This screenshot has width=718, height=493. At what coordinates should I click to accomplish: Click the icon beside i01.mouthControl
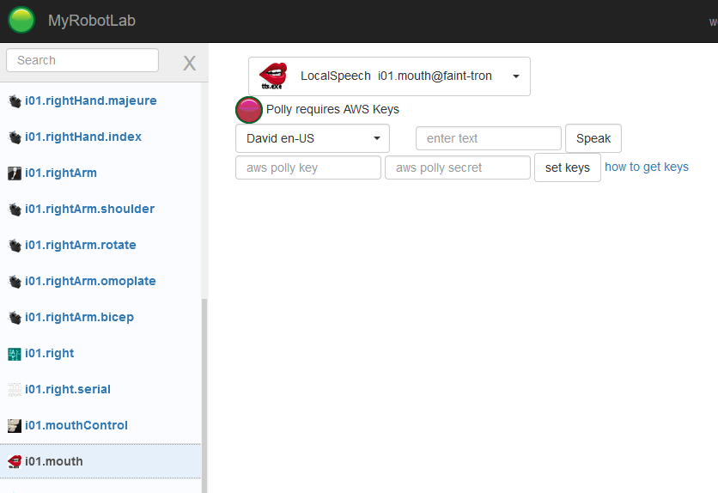(x=15, y=426)
